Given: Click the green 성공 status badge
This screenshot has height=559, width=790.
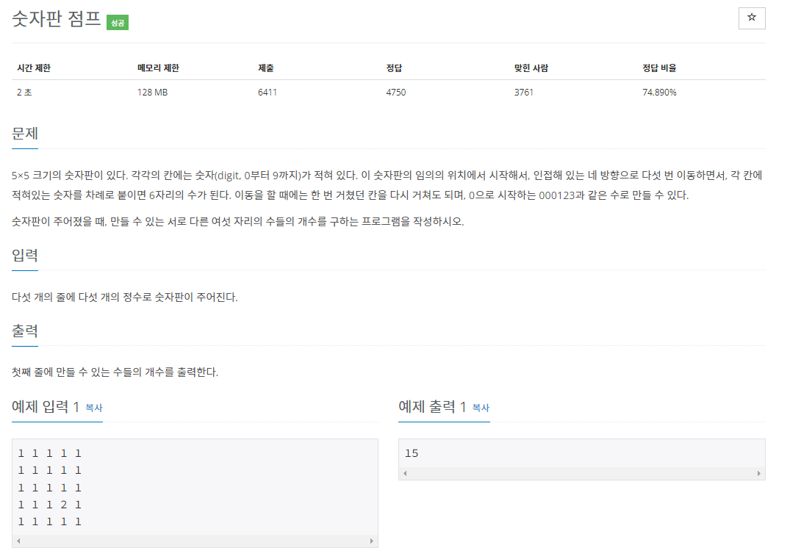Looking at the screenshot, I should (118, 23).
